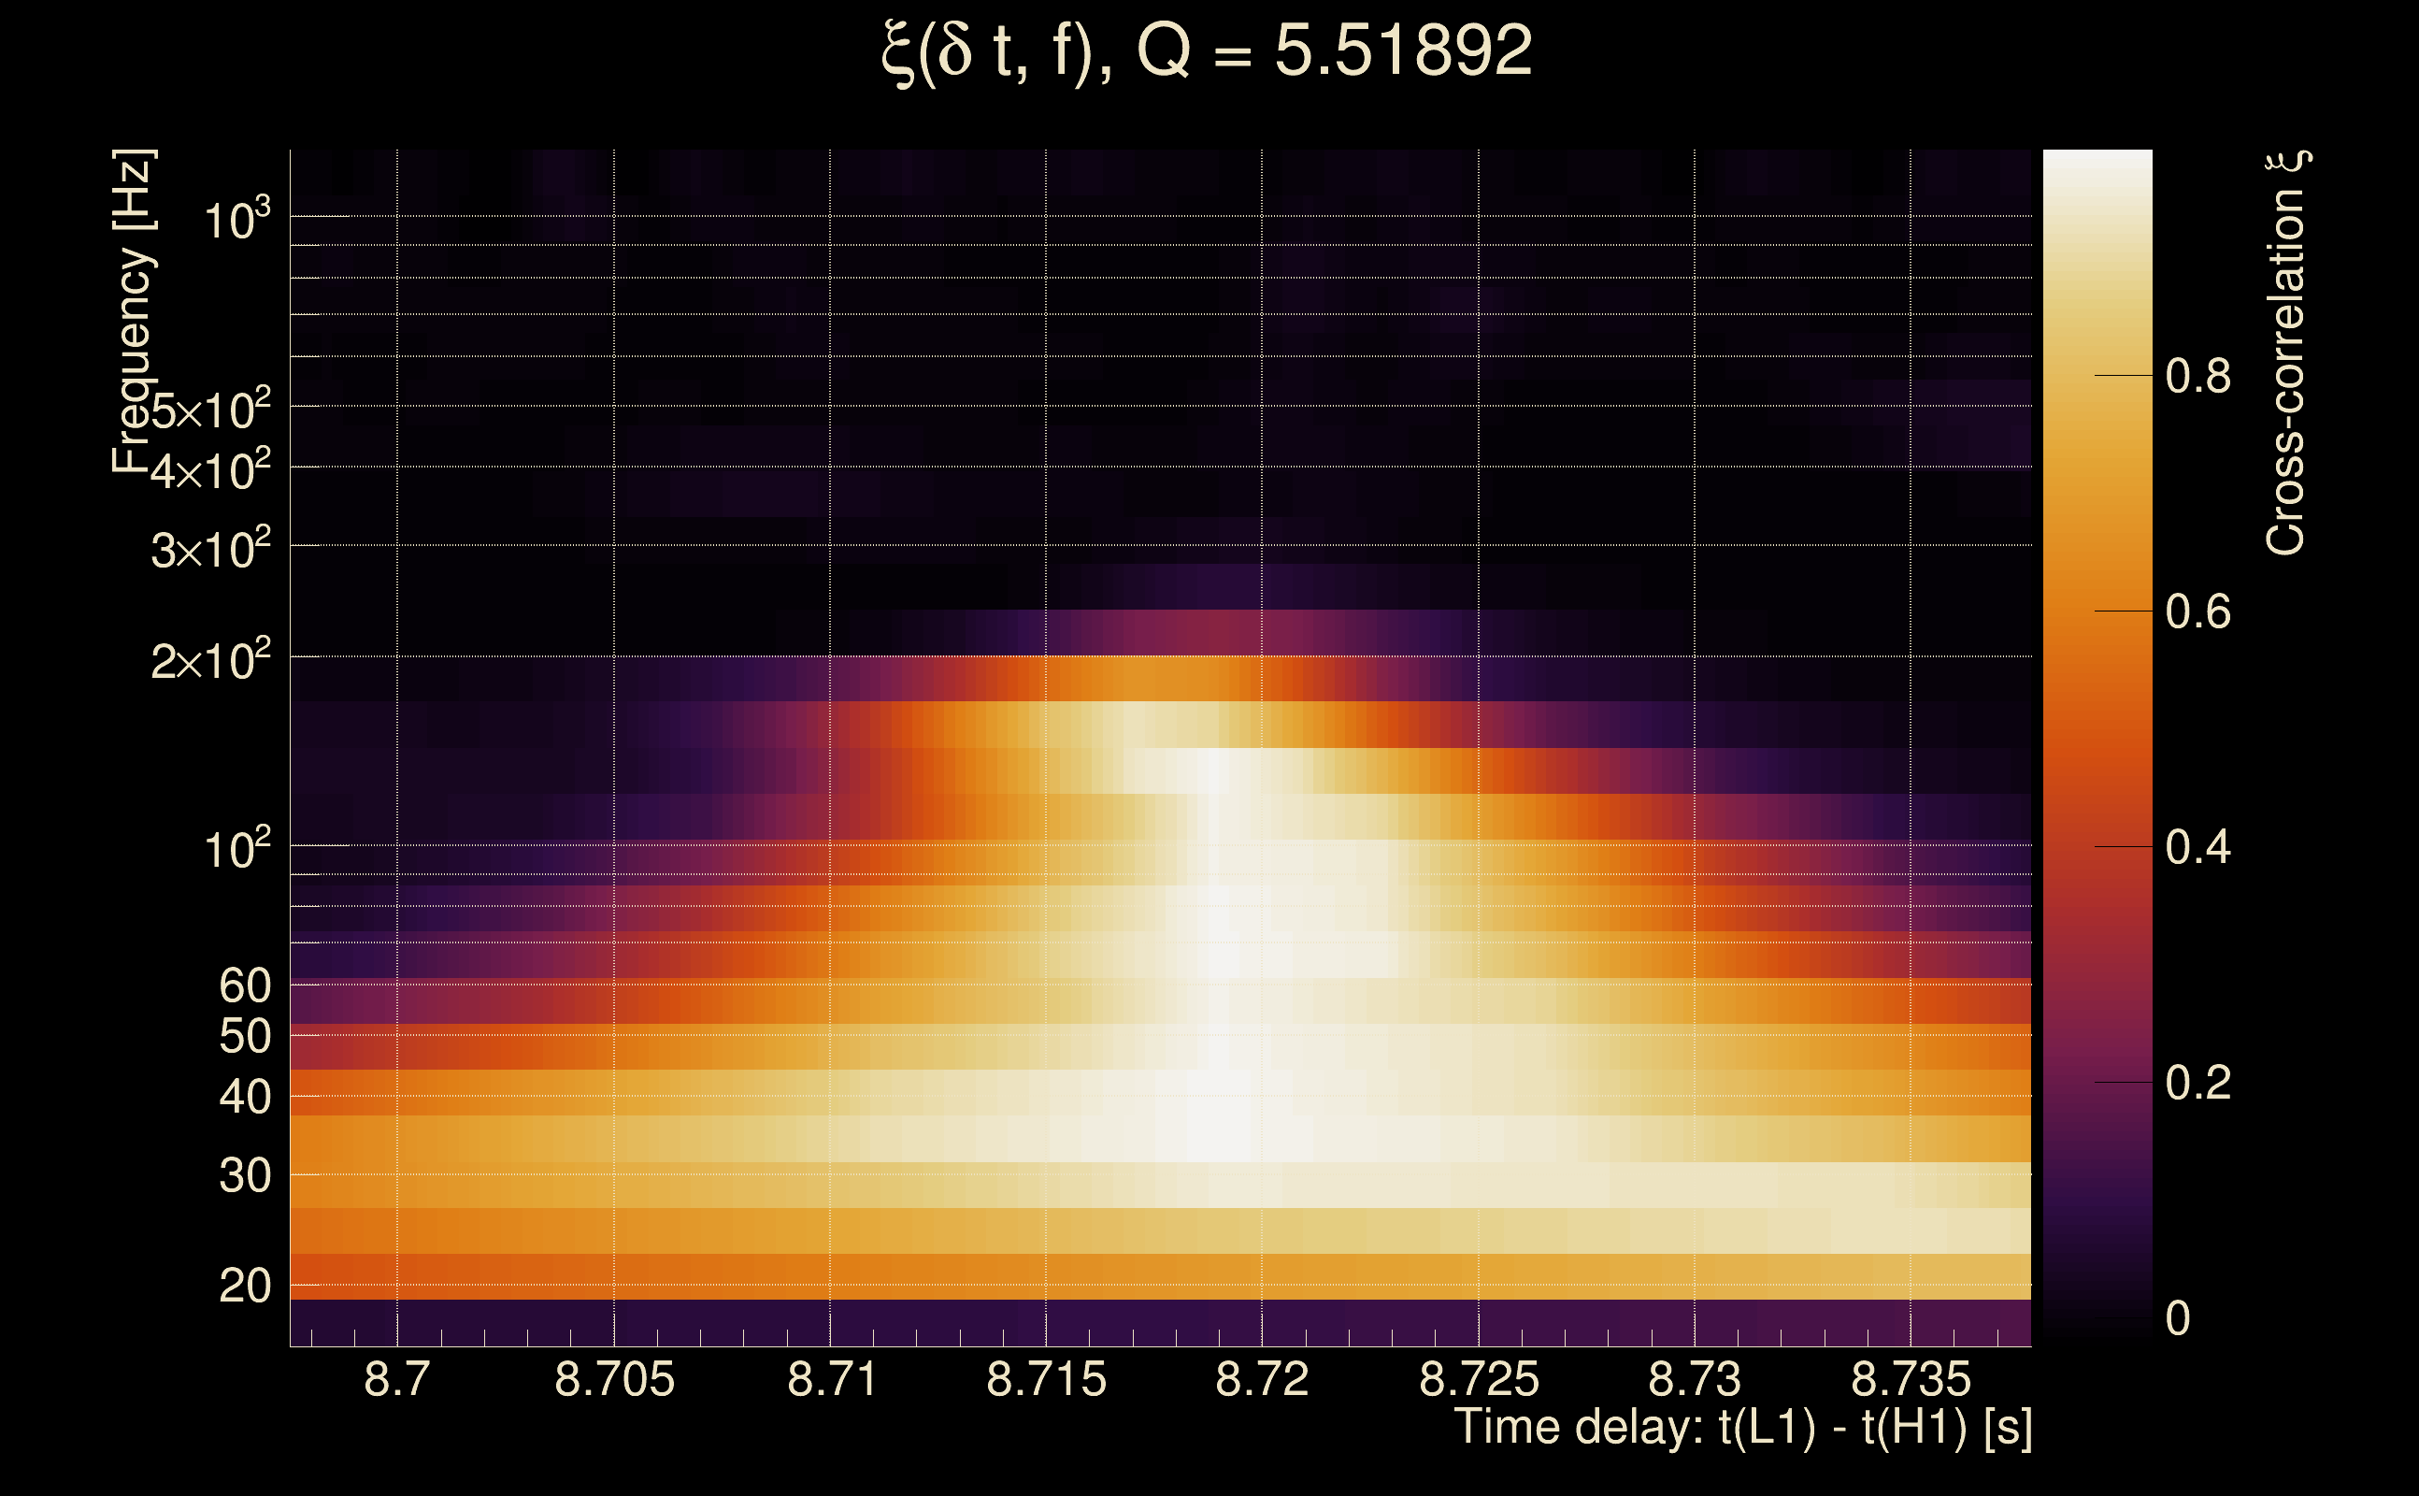Select the 8.705 x-axis tick label

(x=614, y=1379)
